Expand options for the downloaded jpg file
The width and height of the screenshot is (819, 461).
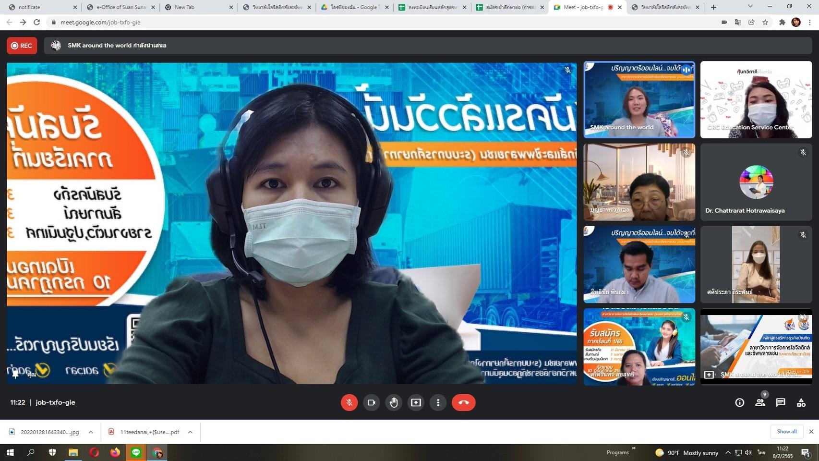[x=91, y=432]
